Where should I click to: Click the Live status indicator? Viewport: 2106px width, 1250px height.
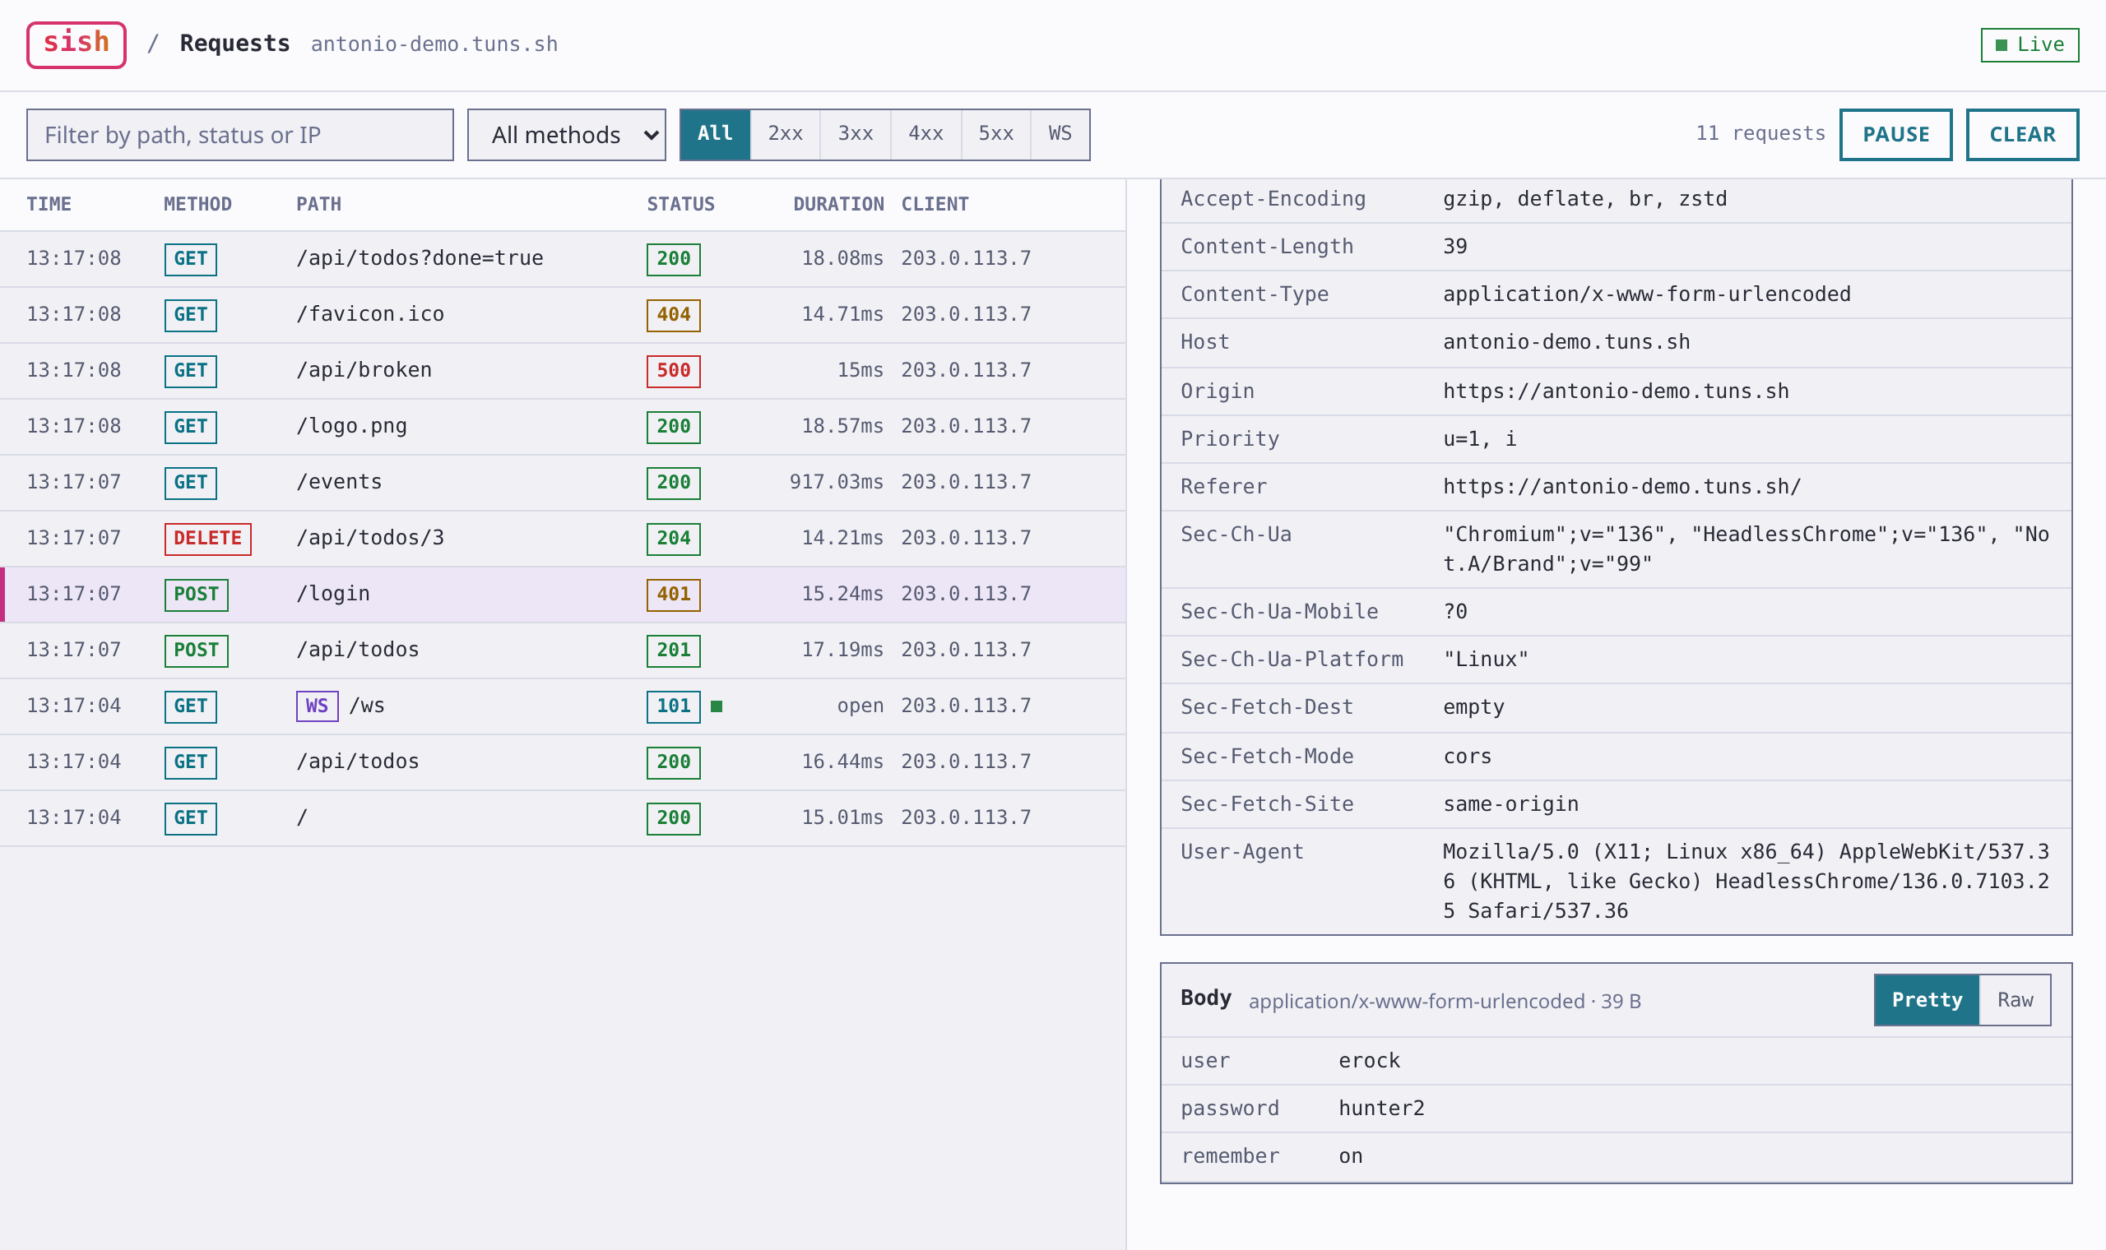2029,44
